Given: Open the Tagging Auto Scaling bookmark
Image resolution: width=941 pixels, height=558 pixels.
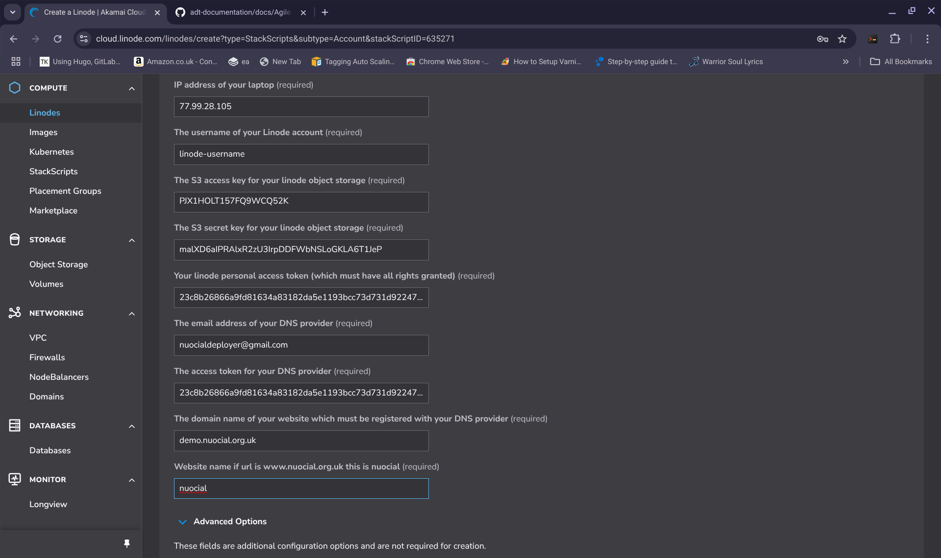Looking at the screenshot, I should (353, 62).
